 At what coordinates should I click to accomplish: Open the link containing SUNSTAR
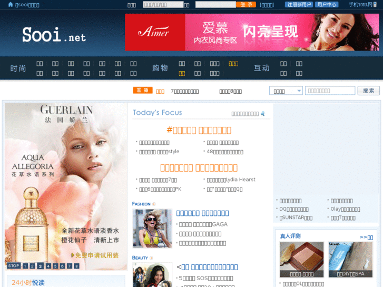click(296, 217)
